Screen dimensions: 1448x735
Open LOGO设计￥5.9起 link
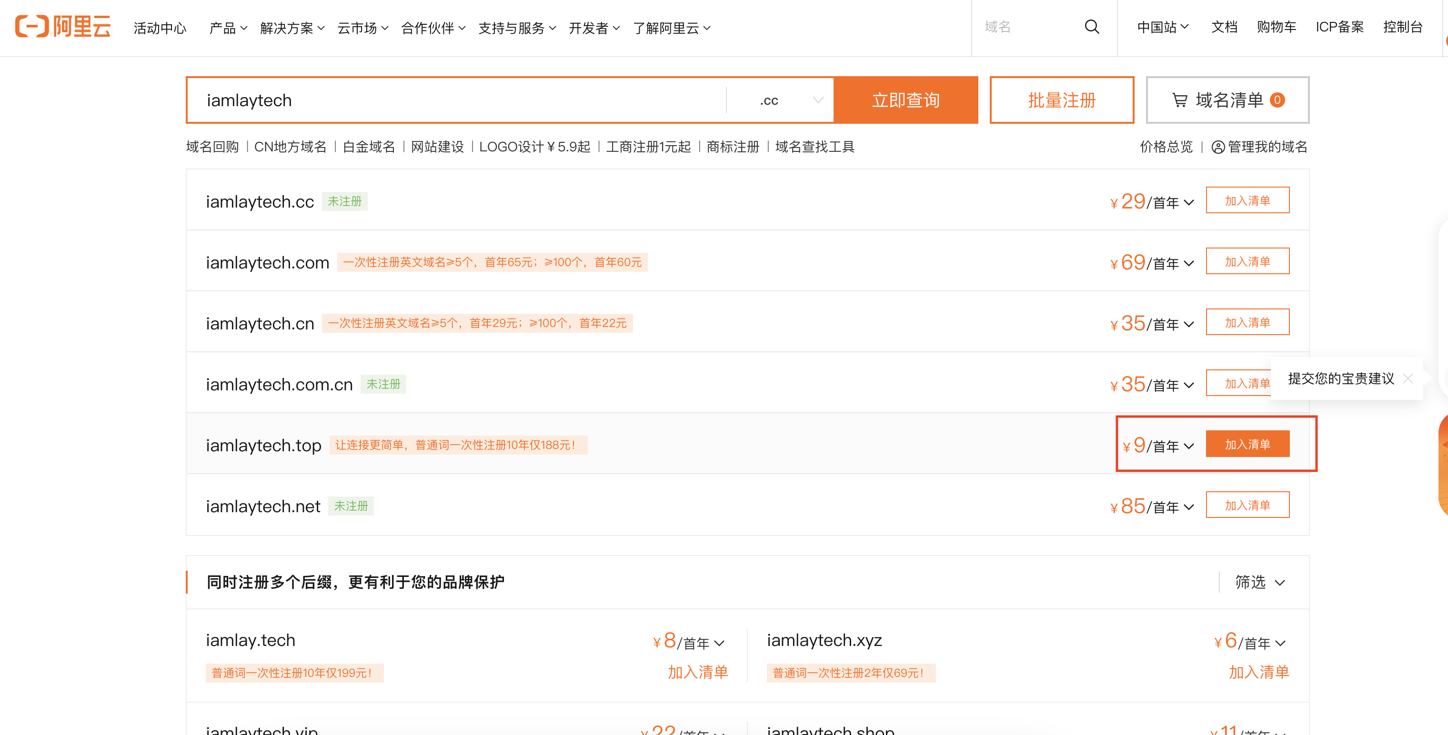point(534,147)
